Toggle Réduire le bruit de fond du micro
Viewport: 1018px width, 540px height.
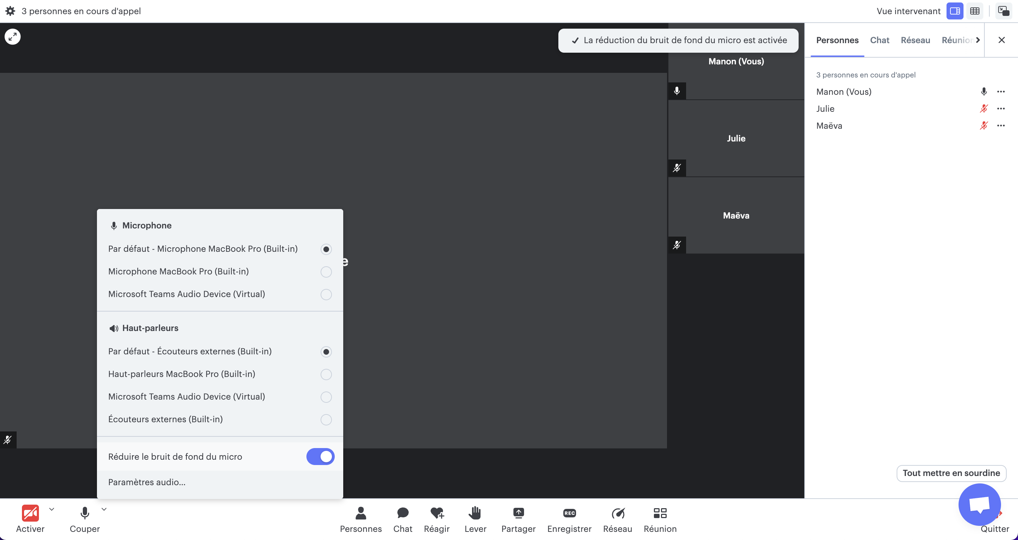[x=321, y=457]
